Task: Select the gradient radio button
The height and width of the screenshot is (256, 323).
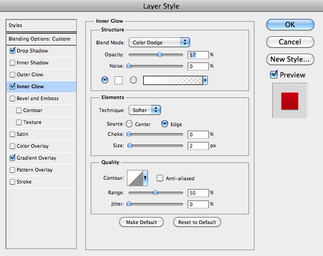Action: [x=133, y=80]
